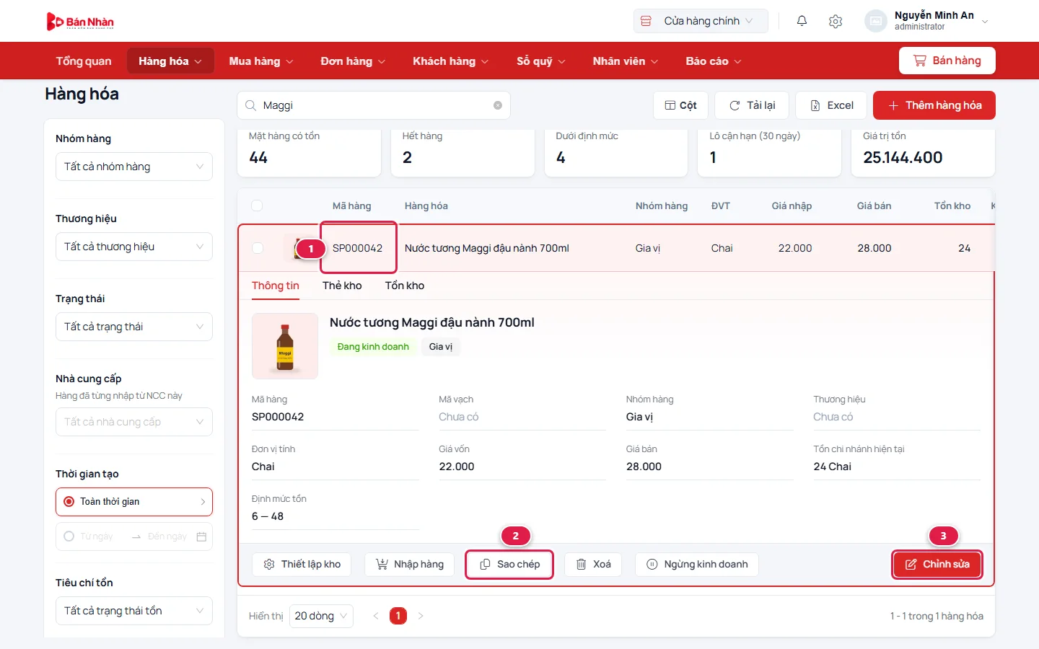Viewport: 1039px width, 649px height.
Task: Open the Cửa hàng chính branch selector
Action: 701,21
